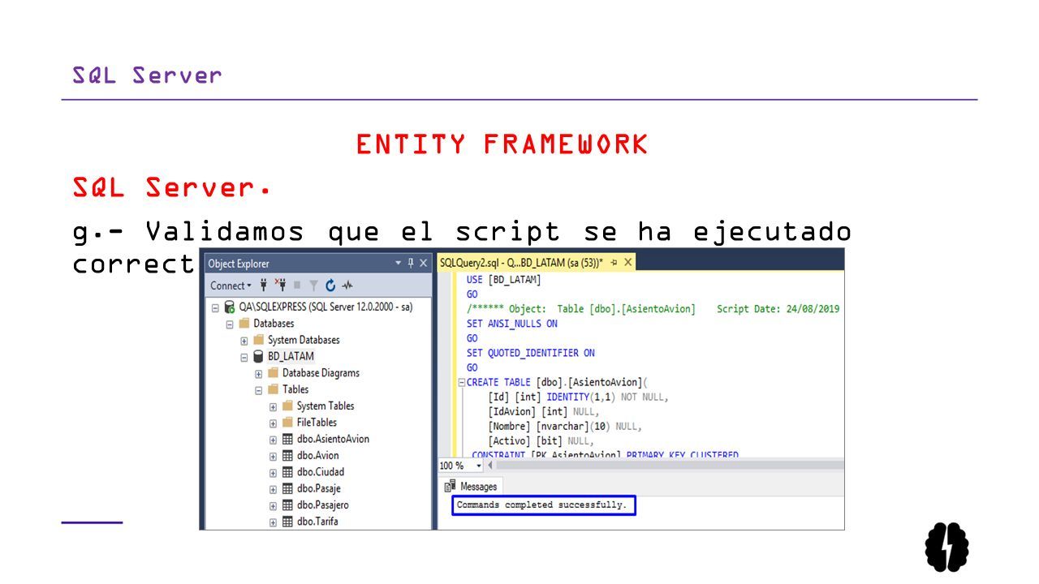Screen dimensions: 1039x584
Task: Select the BD_LATAM database label
Action: pos(291,356)
